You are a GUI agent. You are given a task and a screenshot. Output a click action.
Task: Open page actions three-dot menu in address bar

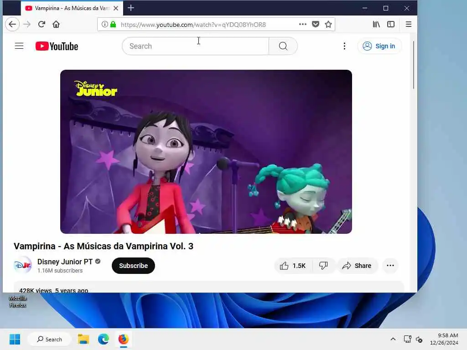coord(303,25)
